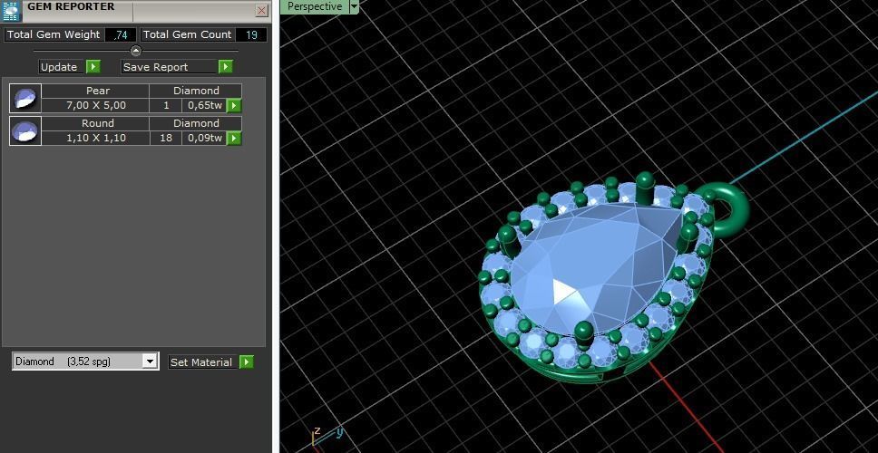
Task: Collapse the panel using the round arrow
Action: click(x=136, y=51)
